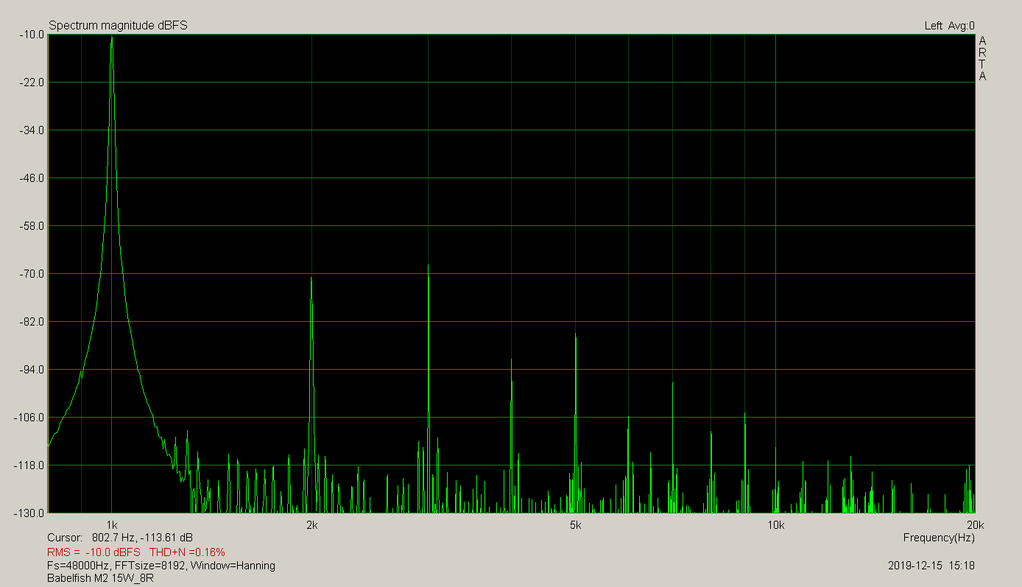The height and width of the screenshot is (587, 1022).
Task: Click the red 'THD+N =0.16%' value
Action: 187,552
